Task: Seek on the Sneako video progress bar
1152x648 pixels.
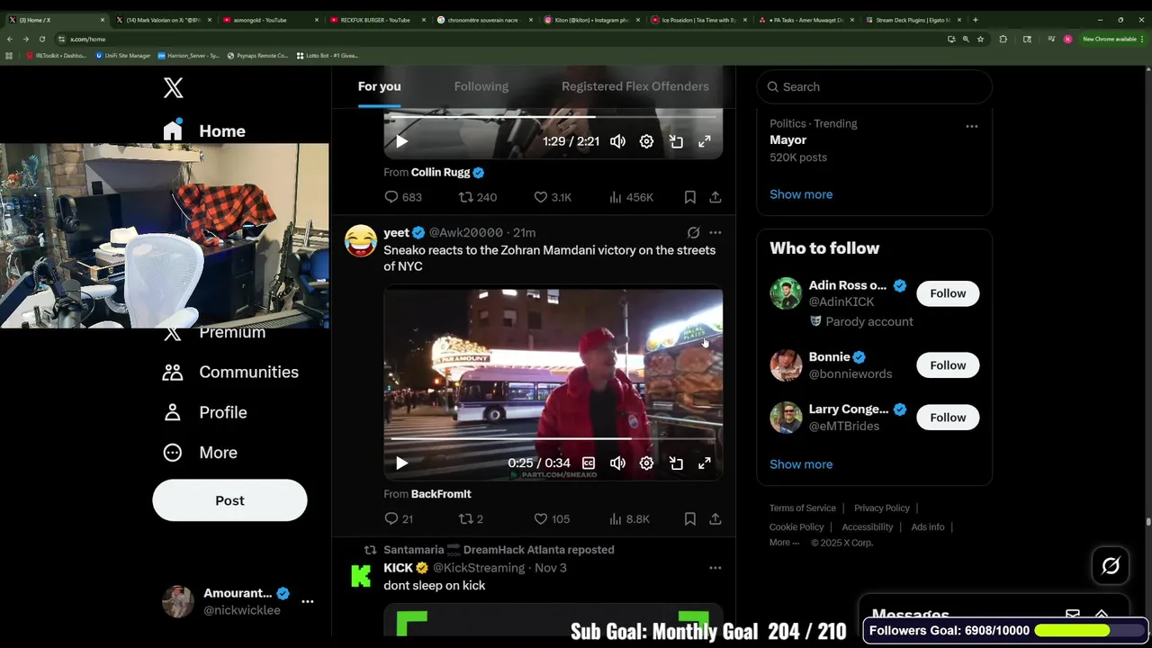Action: point(553,439)
